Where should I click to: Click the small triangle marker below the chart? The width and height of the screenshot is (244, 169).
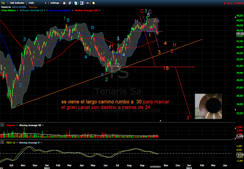(x=161, y=121)
